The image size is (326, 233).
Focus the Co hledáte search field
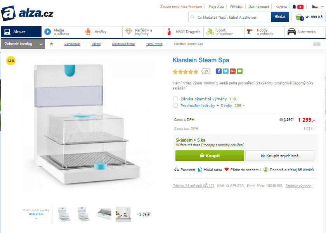[x=230, y=17]
